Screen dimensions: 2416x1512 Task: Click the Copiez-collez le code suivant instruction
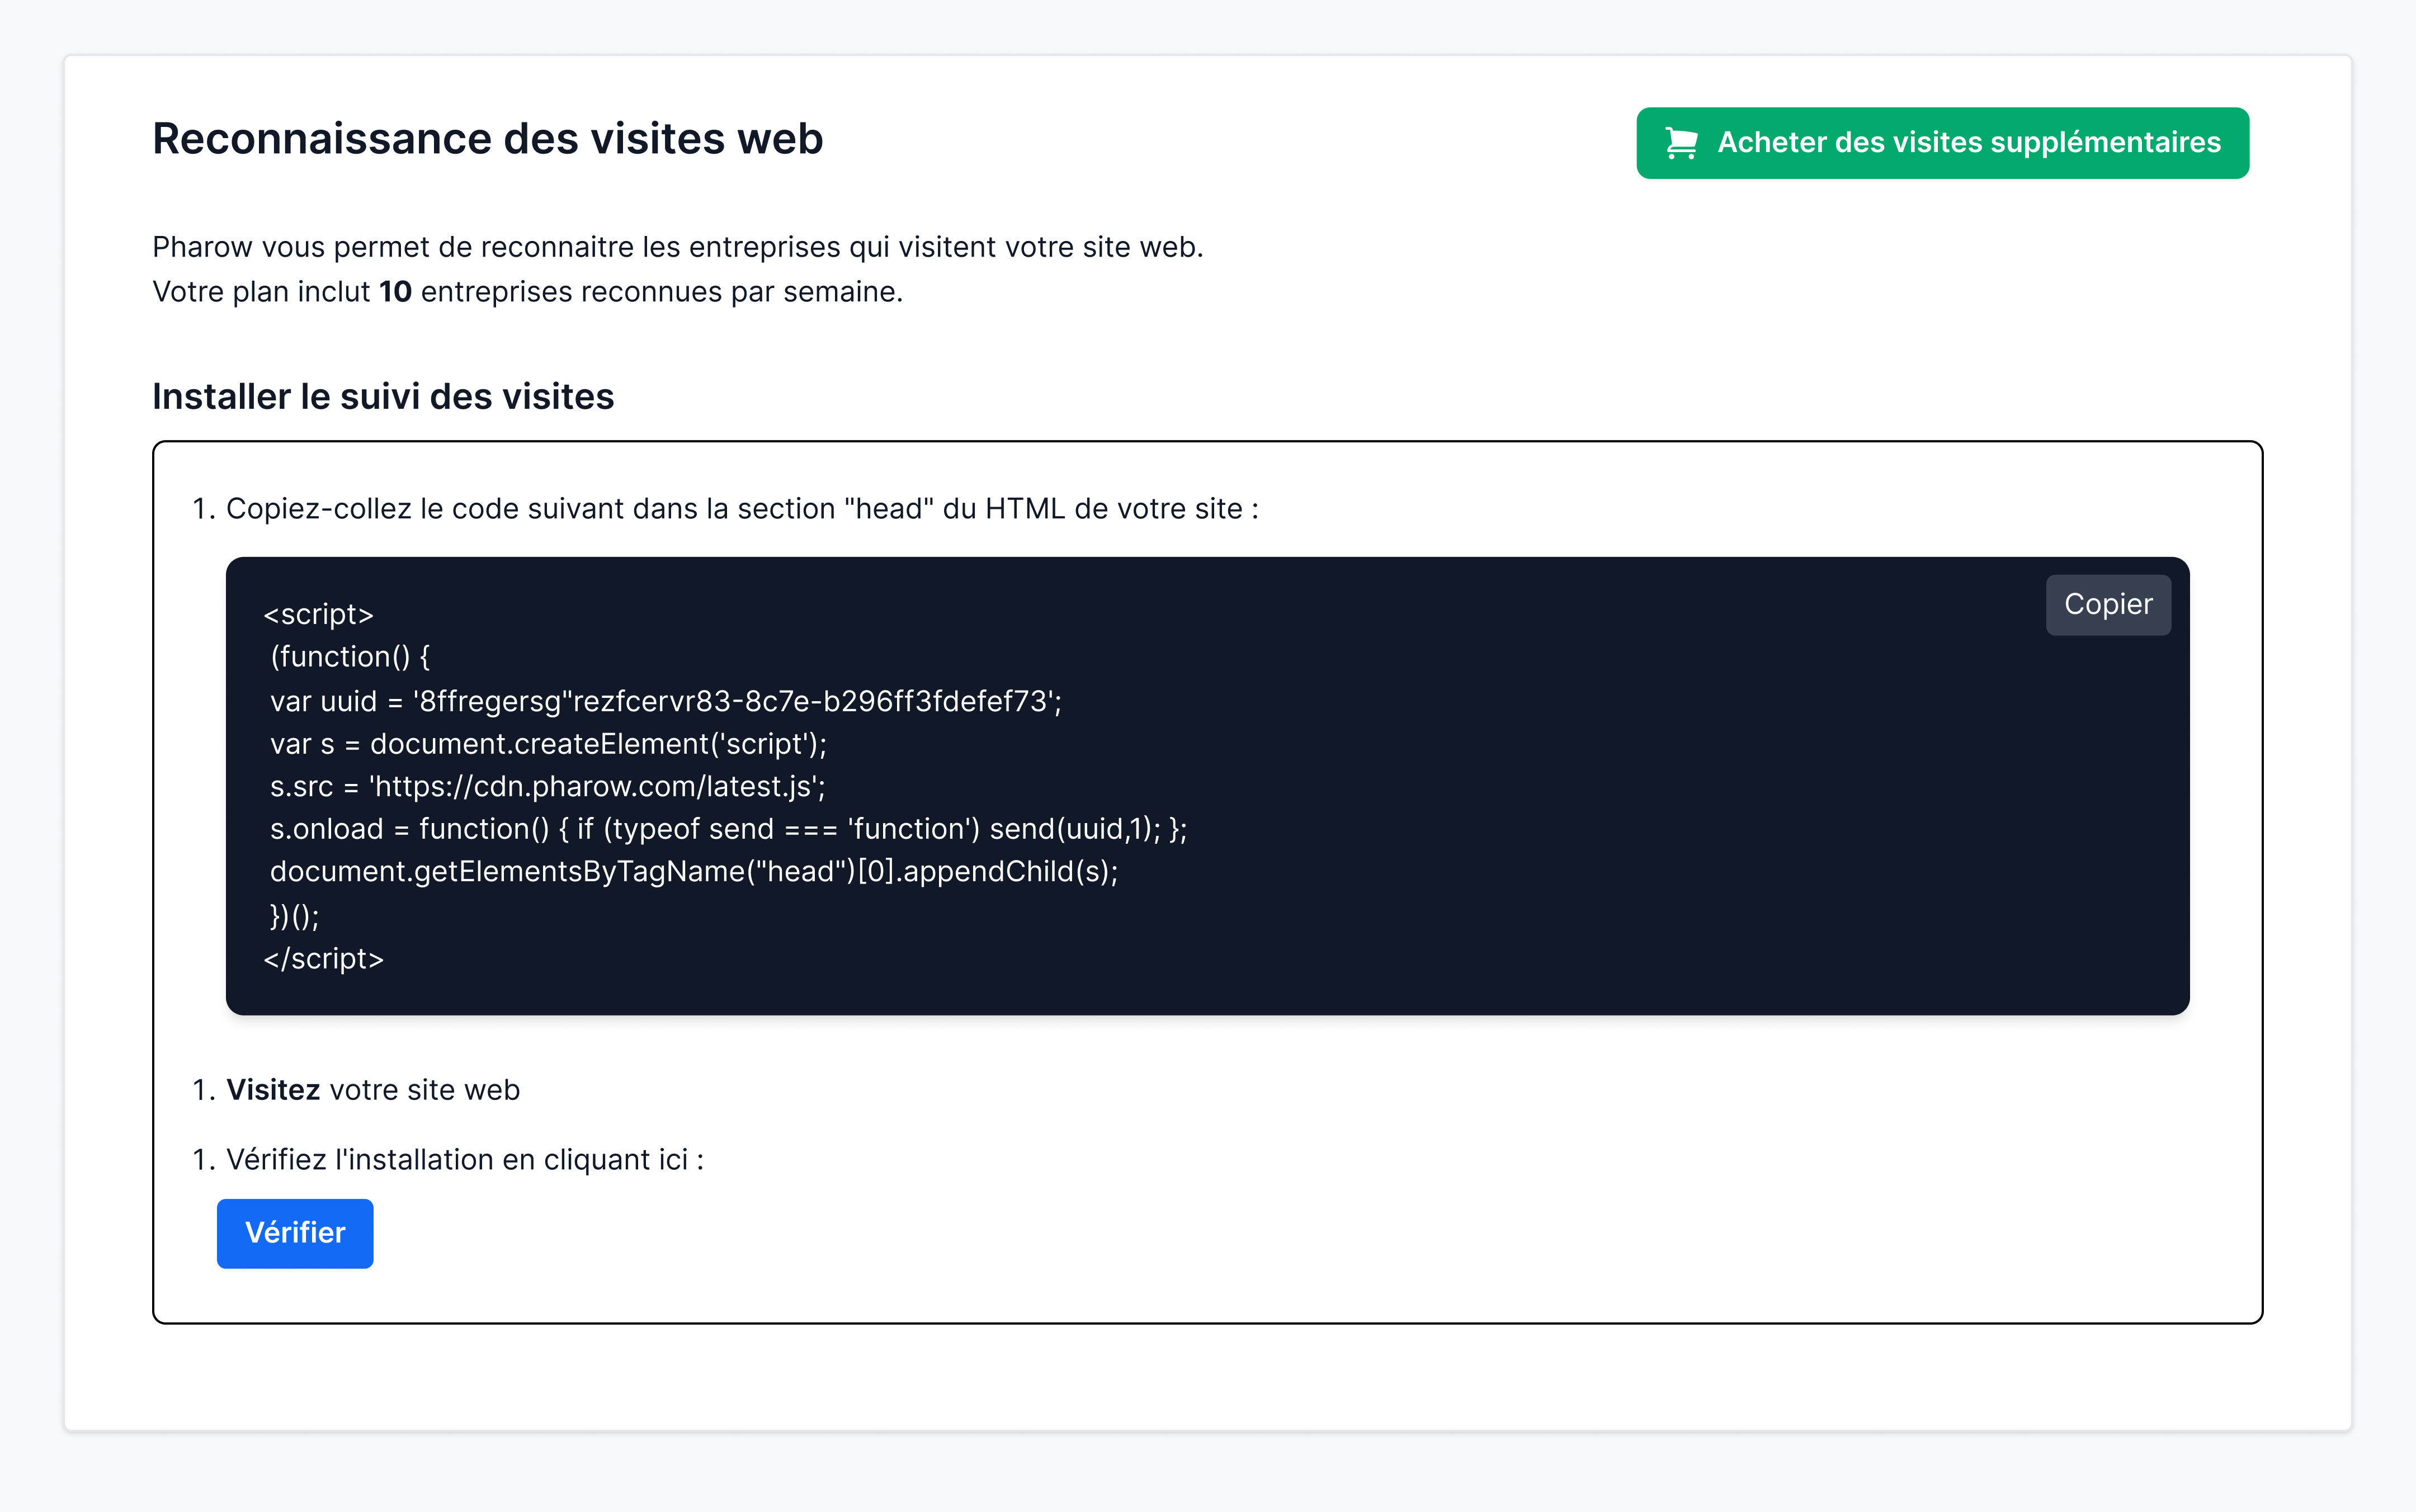coord(741,509)
